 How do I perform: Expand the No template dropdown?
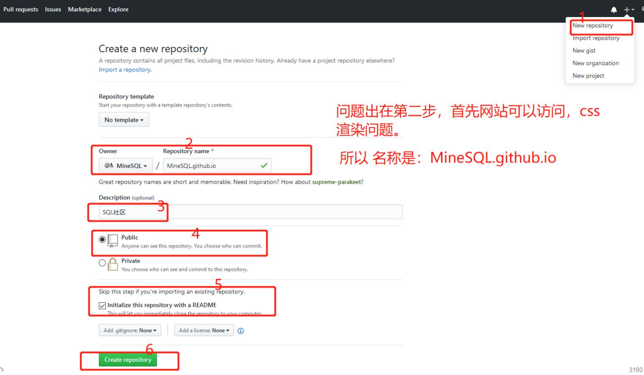tap(124, 120)
